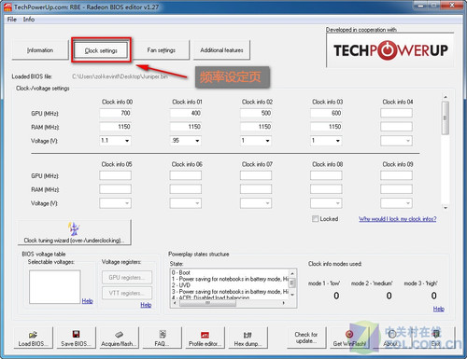Open Acquire/flash via its chip icon

pos(119,335)
